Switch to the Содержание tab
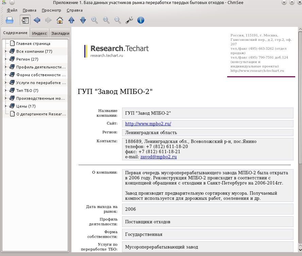Image resolution: width=302 pixels, height=256 pixels. coord(15,33)
